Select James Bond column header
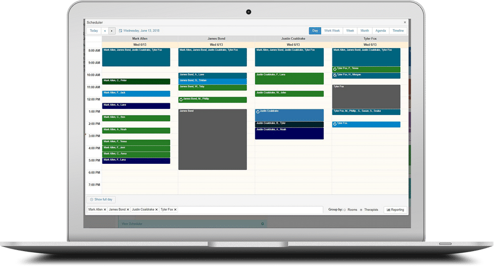 [x=216, y=39]
